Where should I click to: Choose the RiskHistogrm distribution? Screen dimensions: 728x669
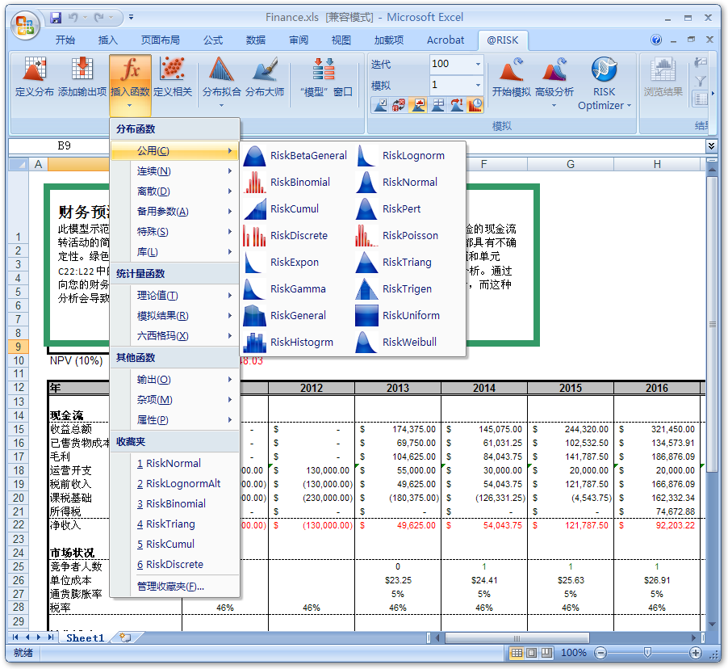(x=295, y=342)
